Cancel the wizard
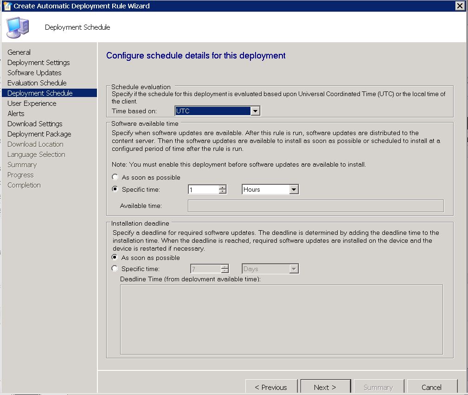This screenshot has height=395, width=468. coord(432,387)
